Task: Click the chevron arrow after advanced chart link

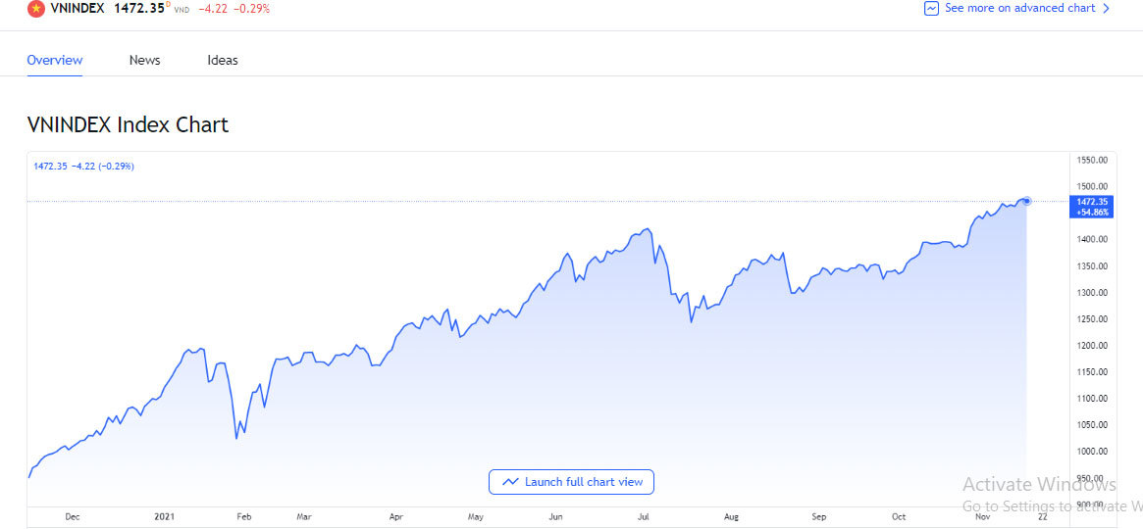Action: click(x=1107, y=8)
